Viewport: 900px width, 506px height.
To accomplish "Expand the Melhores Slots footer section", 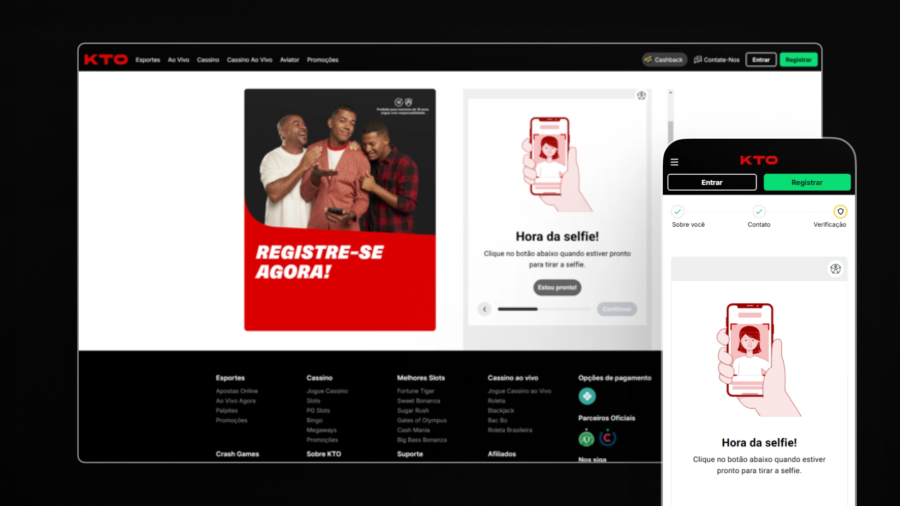I will click(420, 377).
